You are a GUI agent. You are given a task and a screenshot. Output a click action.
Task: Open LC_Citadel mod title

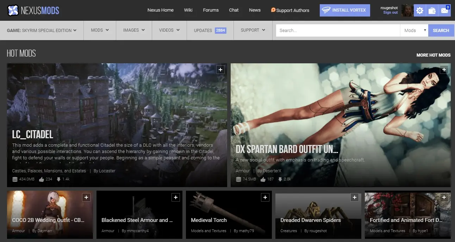[x=33, y=134]
